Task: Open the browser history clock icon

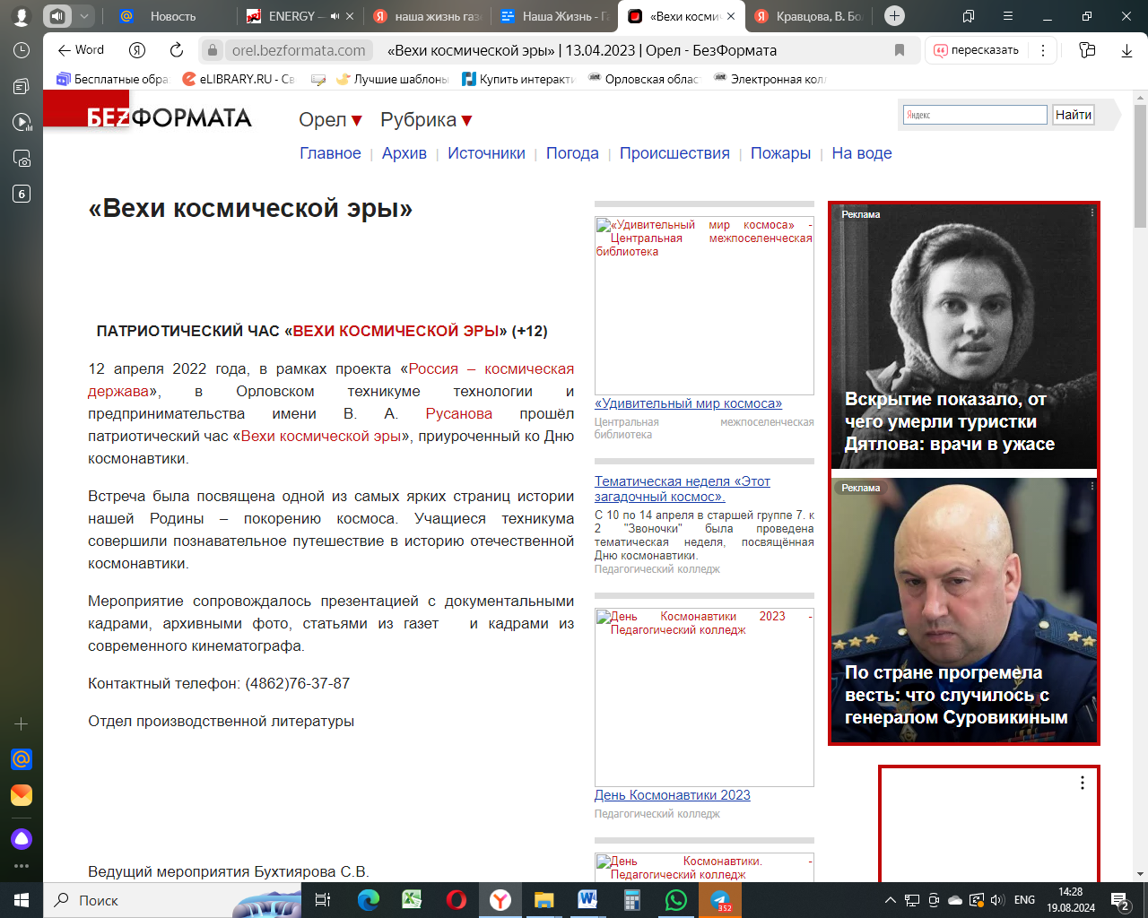Action: click(x=22, y=50)
